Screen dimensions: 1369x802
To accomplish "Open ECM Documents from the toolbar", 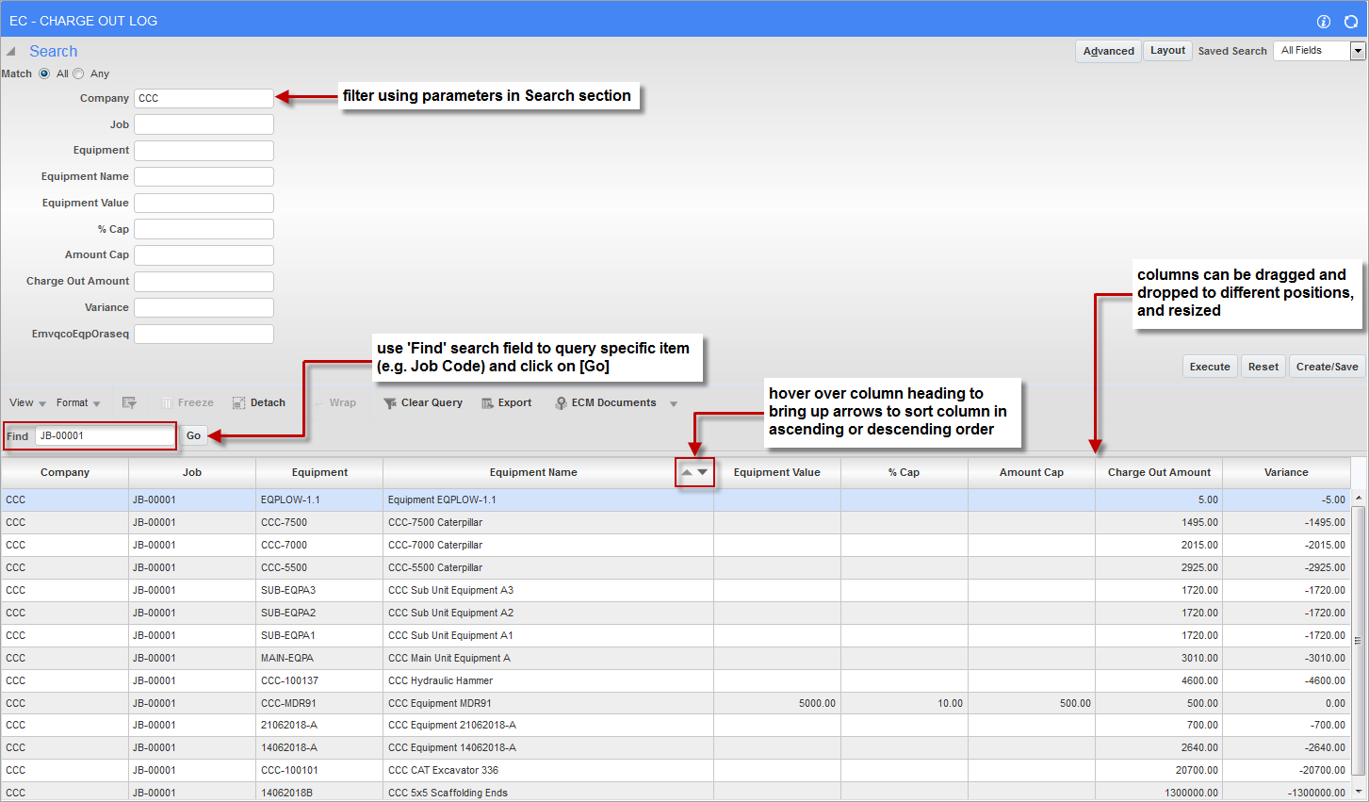I will pyautogui.click(x=612, y=403).
